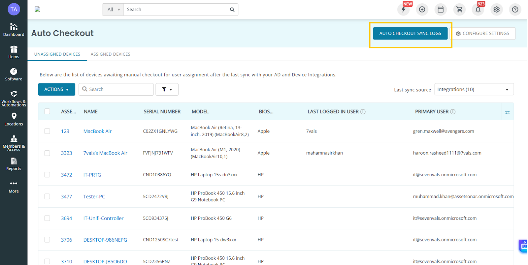Open DESKTOP-JB5O6DO device link

pyautogui.click(x=105, y=261)
